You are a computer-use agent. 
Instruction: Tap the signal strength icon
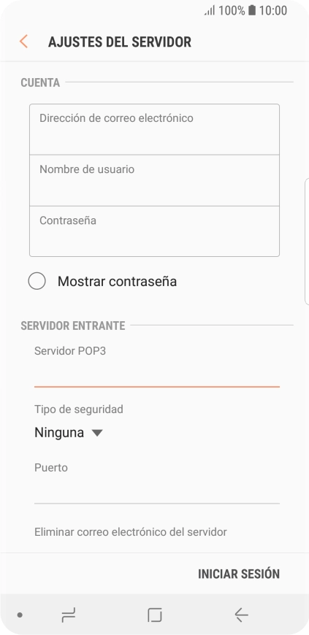210,10
